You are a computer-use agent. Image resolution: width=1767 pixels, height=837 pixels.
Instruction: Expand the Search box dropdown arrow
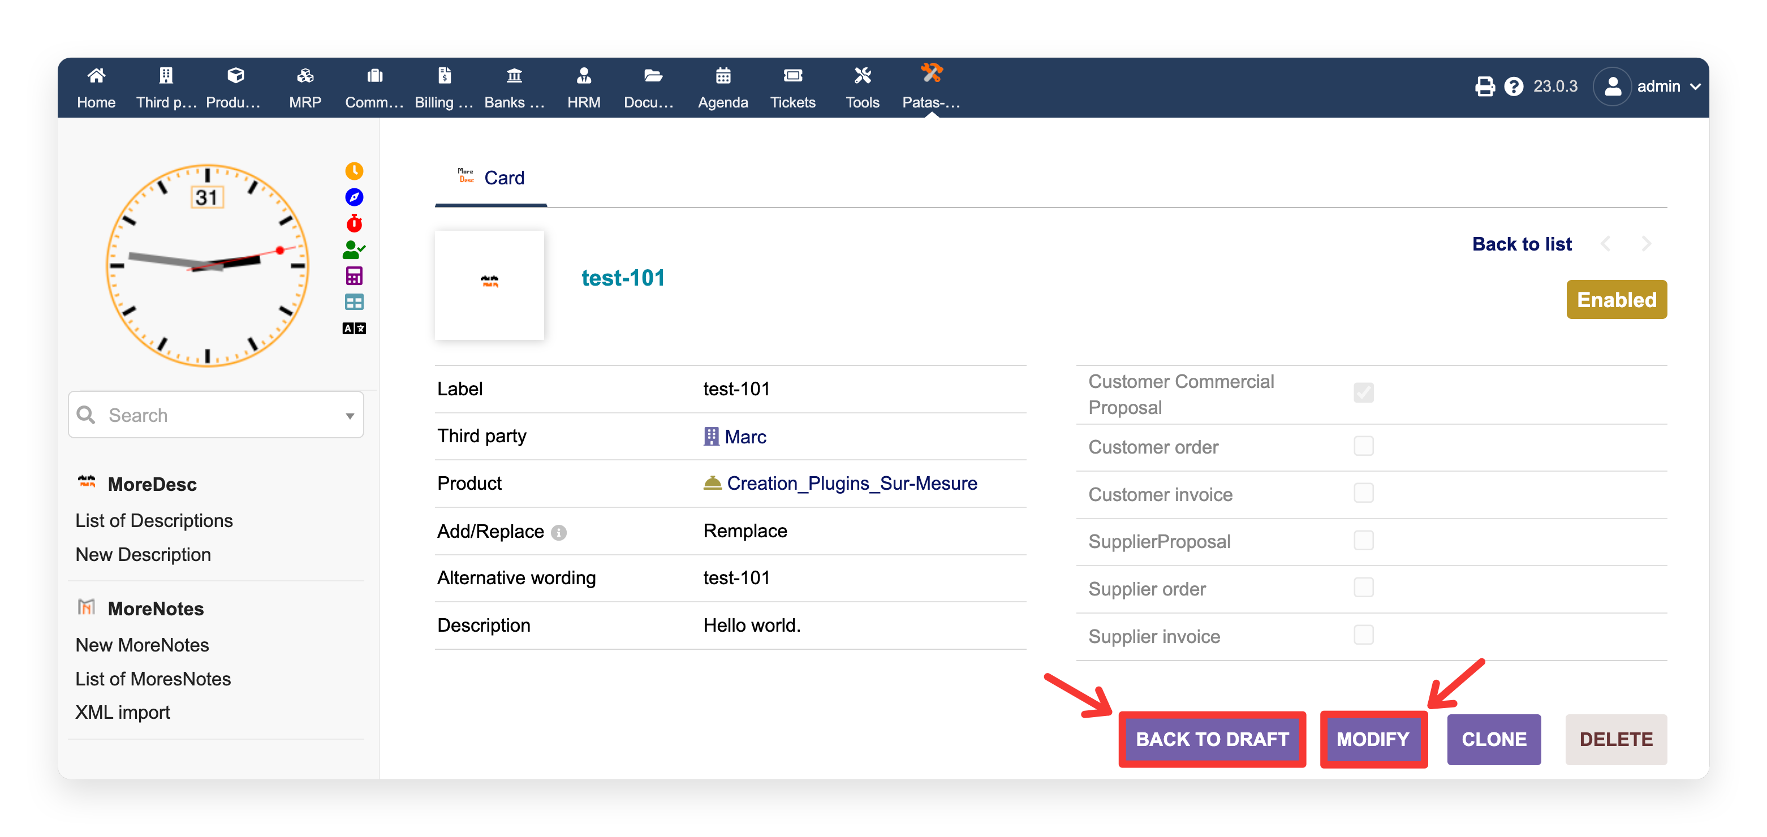[350, 416]
